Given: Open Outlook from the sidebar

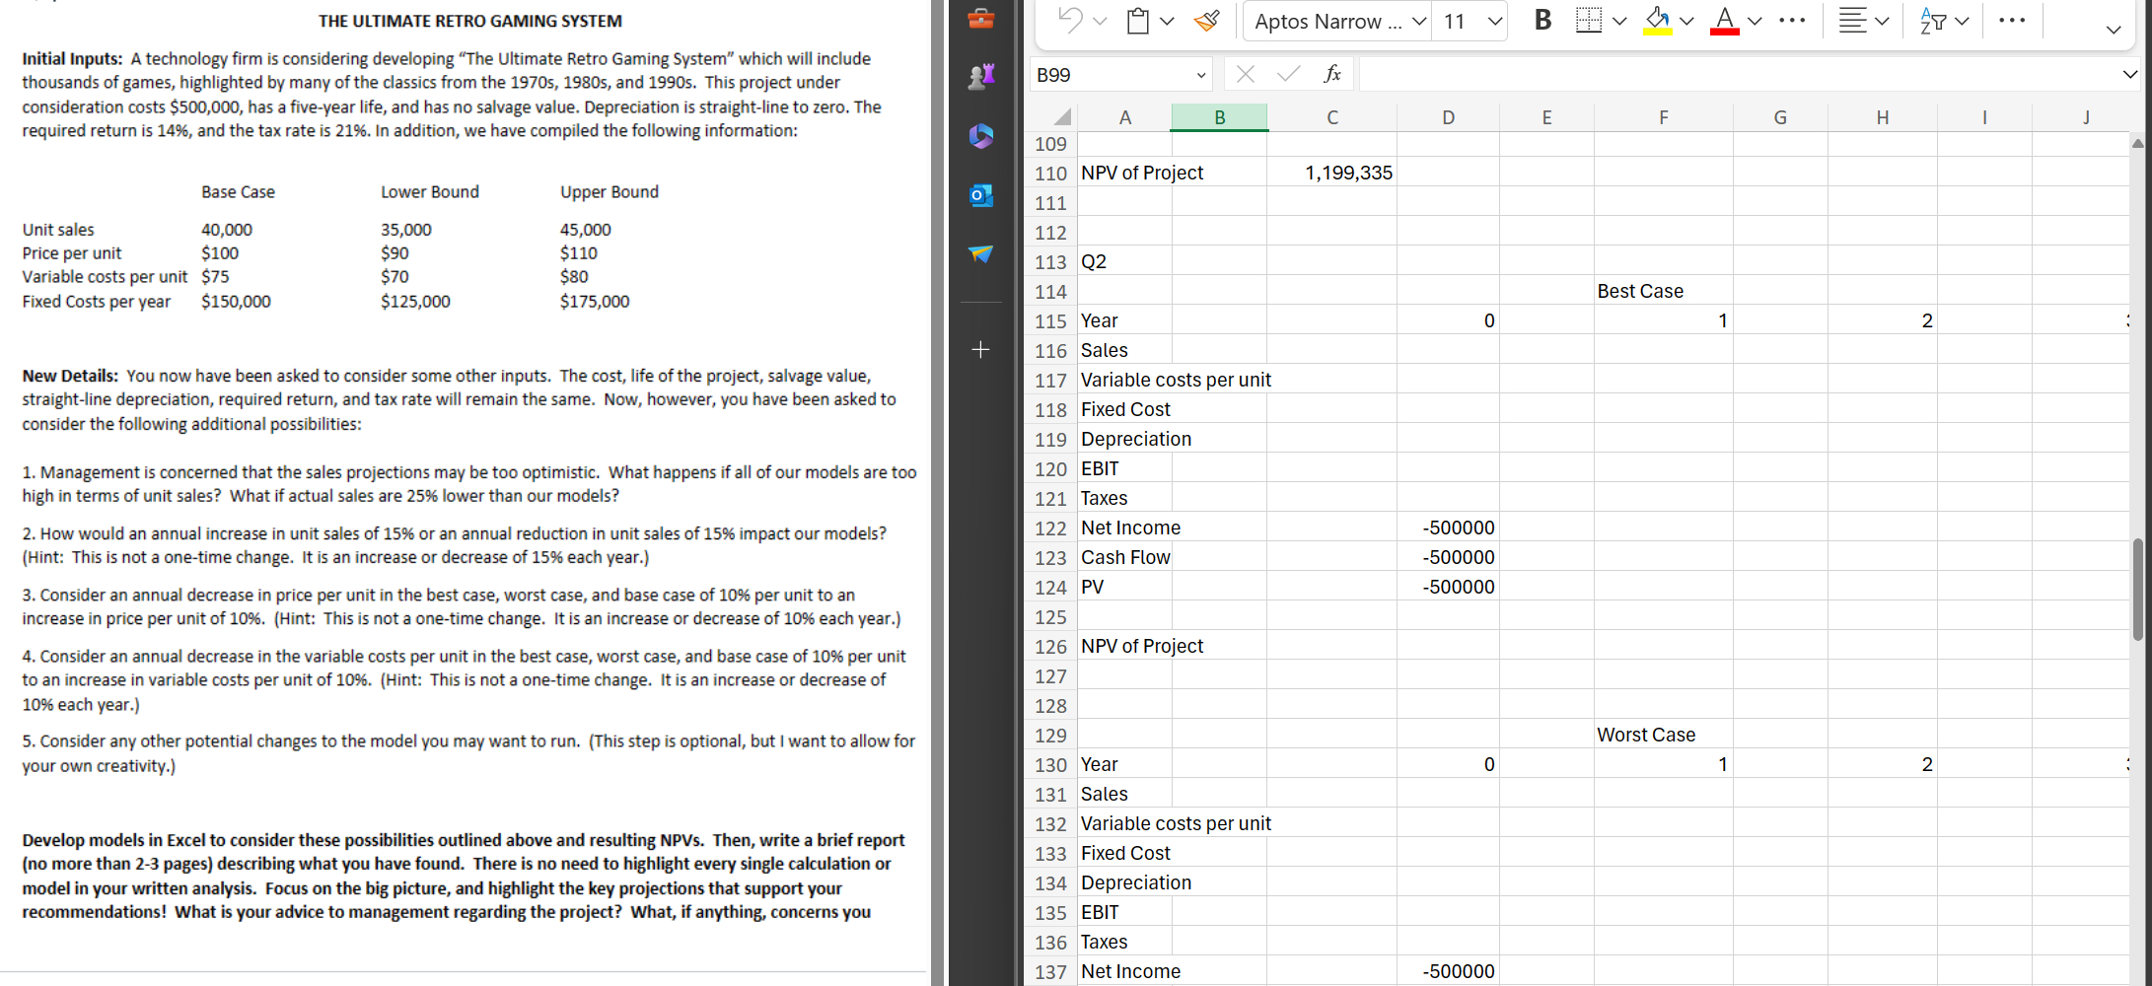Looking at the screenshot, I should click(981, 195).
